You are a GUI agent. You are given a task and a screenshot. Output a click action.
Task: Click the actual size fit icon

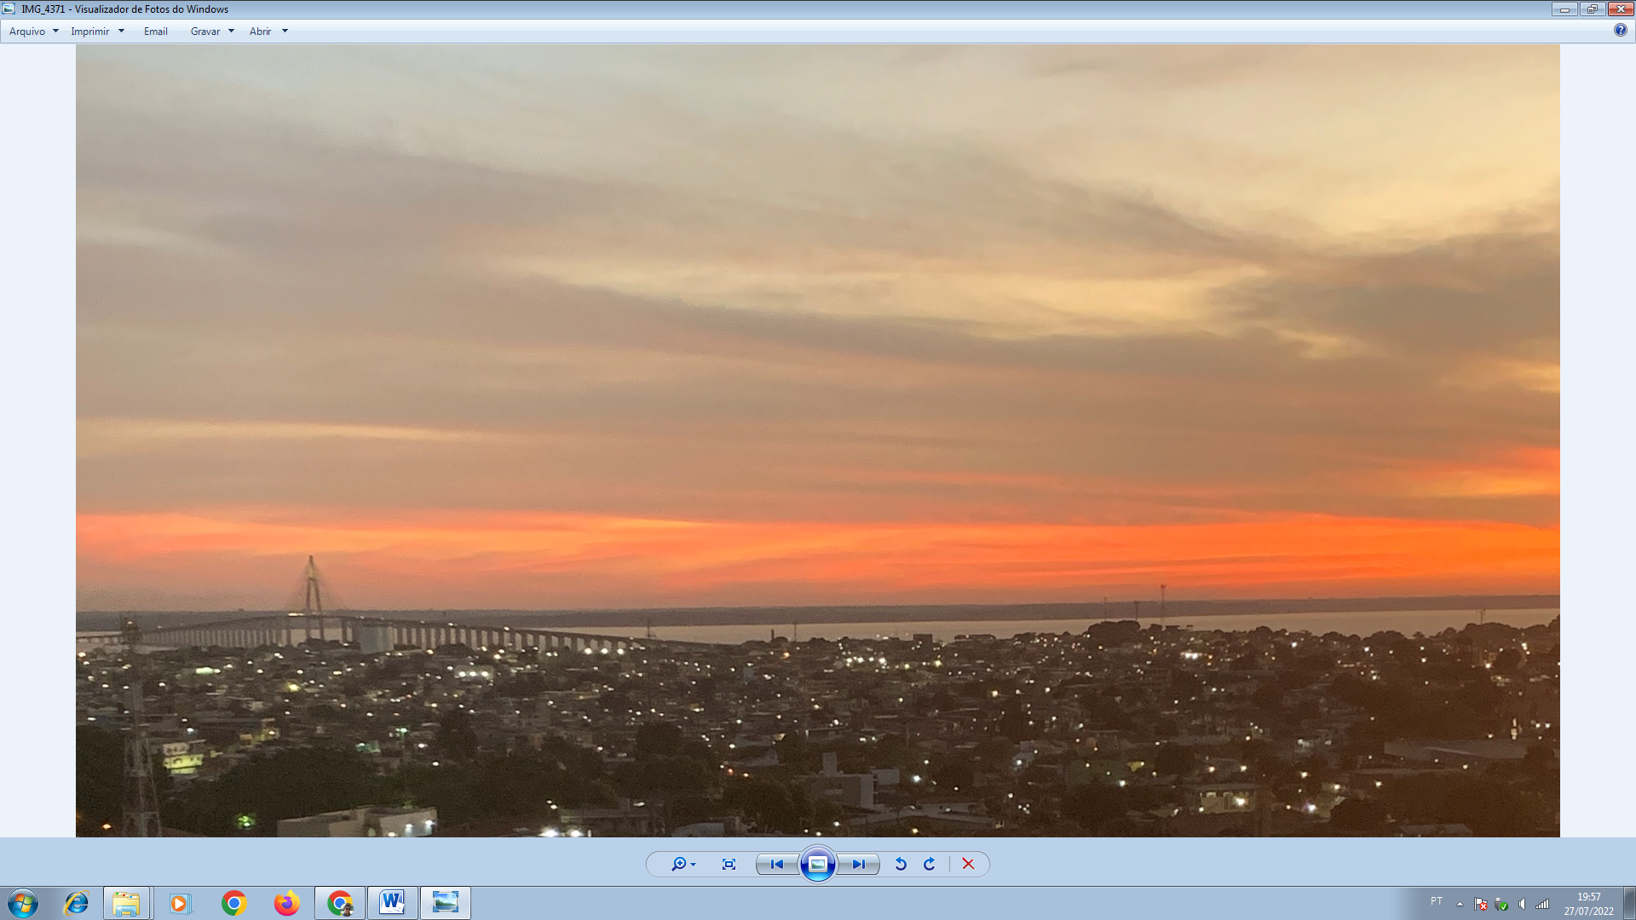click(729, 864)
